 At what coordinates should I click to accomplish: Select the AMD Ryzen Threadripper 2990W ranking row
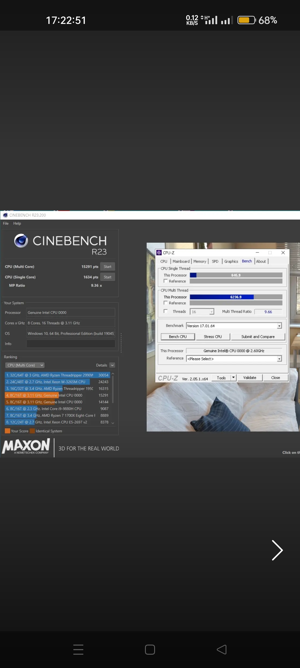[x=57, y=375]
